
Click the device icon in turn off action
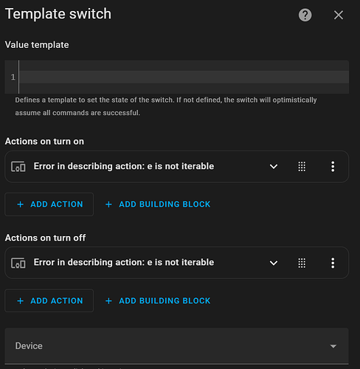[x=18, y=263]
